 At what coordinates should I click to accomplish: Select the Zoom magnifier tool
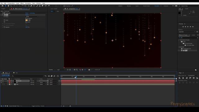11,6
